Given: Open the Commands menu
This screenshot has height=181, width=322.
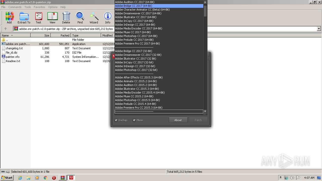Looking at the screenshot, I should 15,7.
